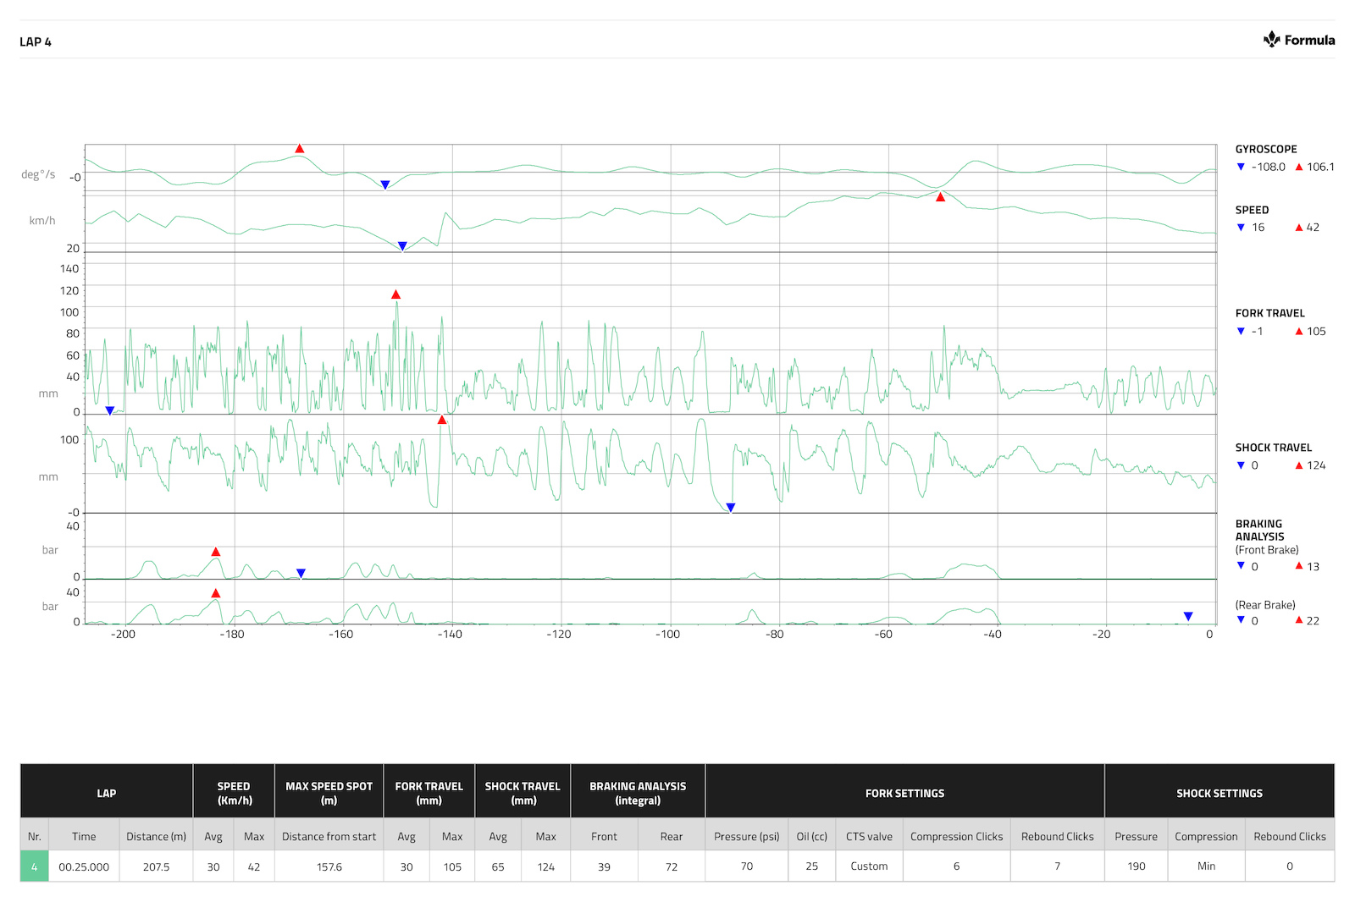Click braking rear integral value 72

(672, 866)
